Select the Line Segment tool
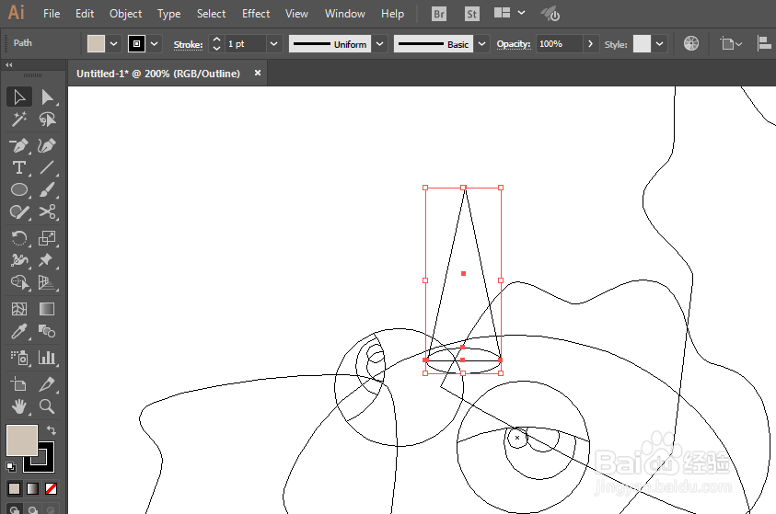Screen dimensions: 776x514 pyautogui.click(x=47, y=167)
